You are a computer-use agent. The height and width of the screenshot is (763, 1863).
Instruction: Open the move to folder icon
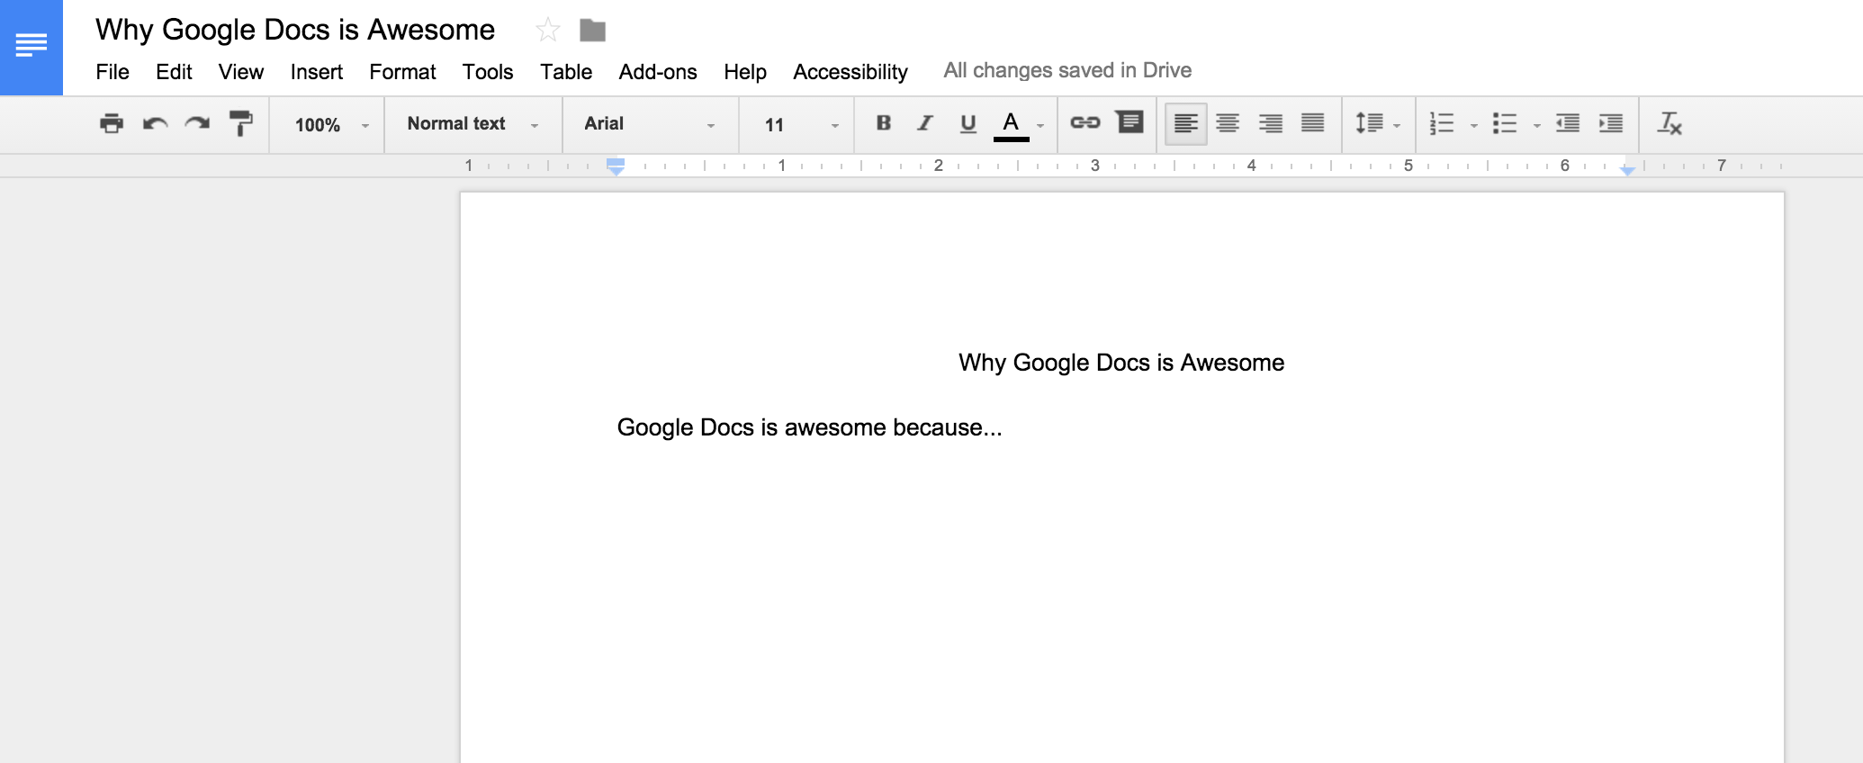tap(592, 31)
